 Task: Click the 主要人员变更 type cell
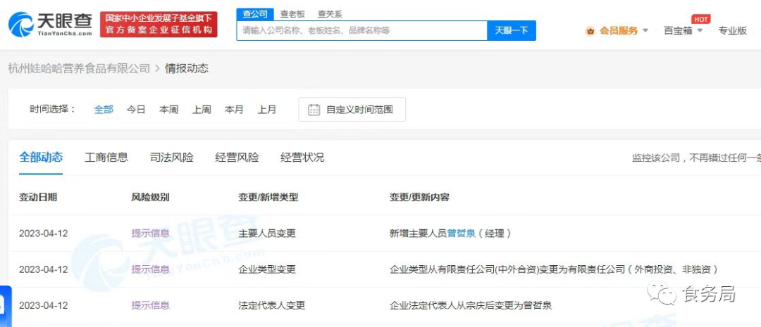267,233
